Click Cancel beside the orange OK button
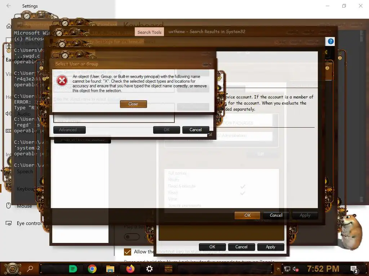 276,215
